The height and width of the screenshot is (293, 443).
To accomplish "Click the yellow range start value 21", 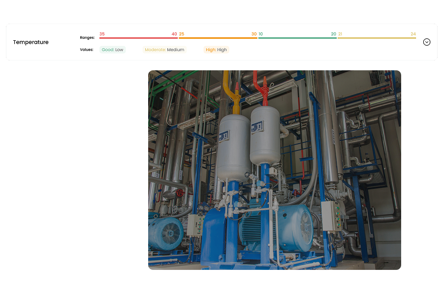I will coord(340,34).
